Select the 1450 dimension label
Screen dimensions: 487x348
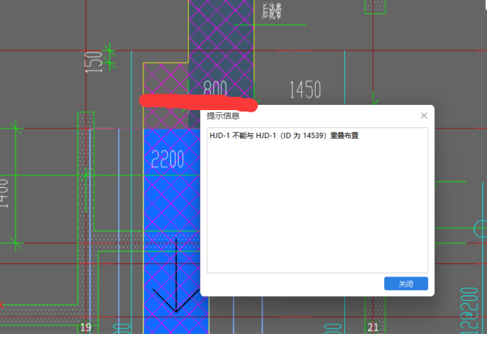(x=305, y=89)
